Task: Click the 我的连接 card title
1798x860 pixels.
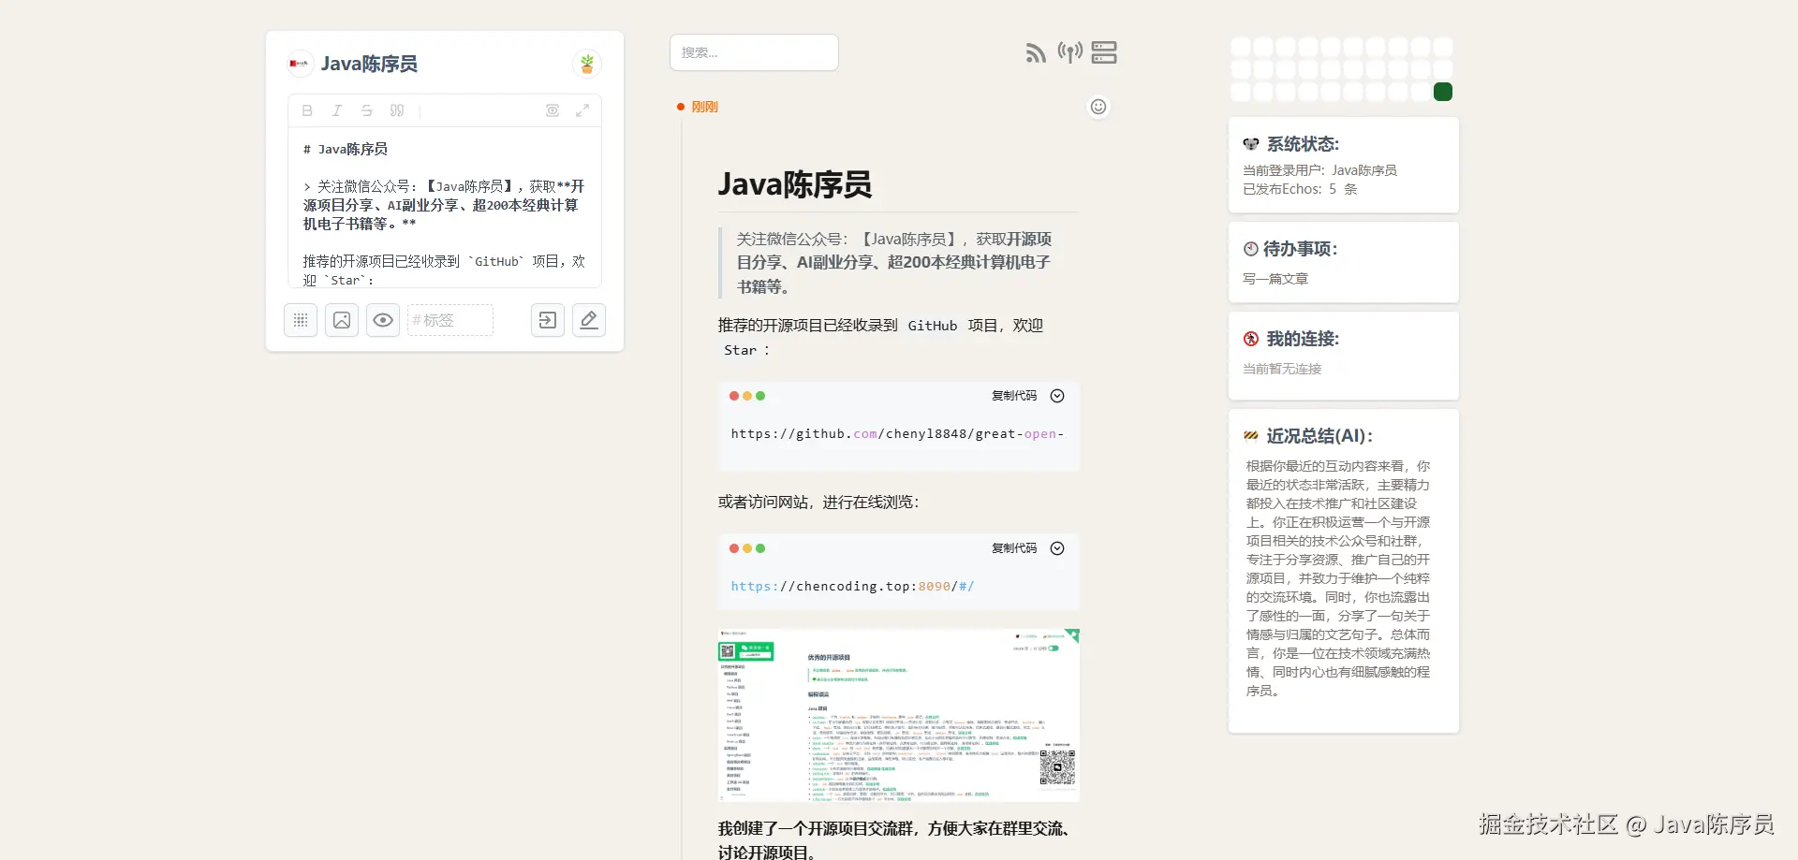Action: coord(1303,339)
